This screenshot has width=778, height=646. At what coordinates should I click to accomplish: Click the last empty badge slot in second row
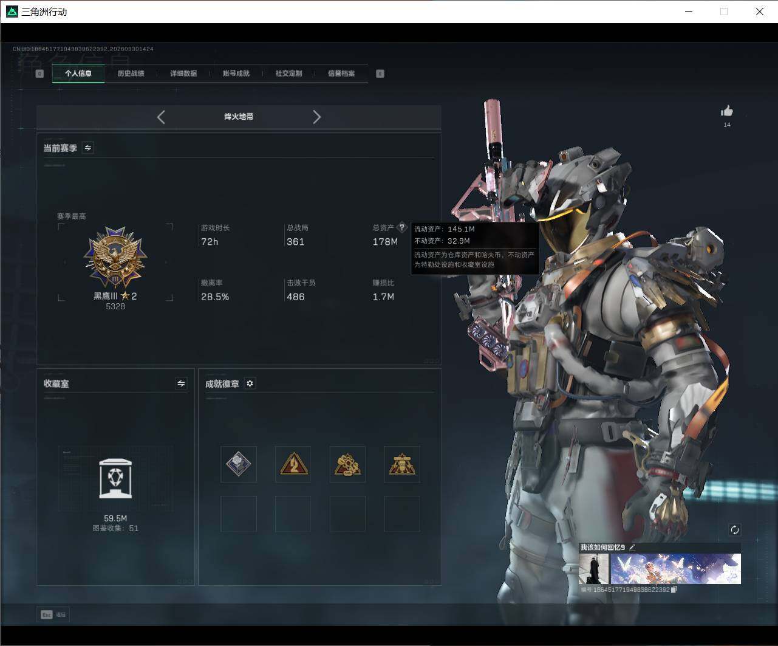coord(402,514)
